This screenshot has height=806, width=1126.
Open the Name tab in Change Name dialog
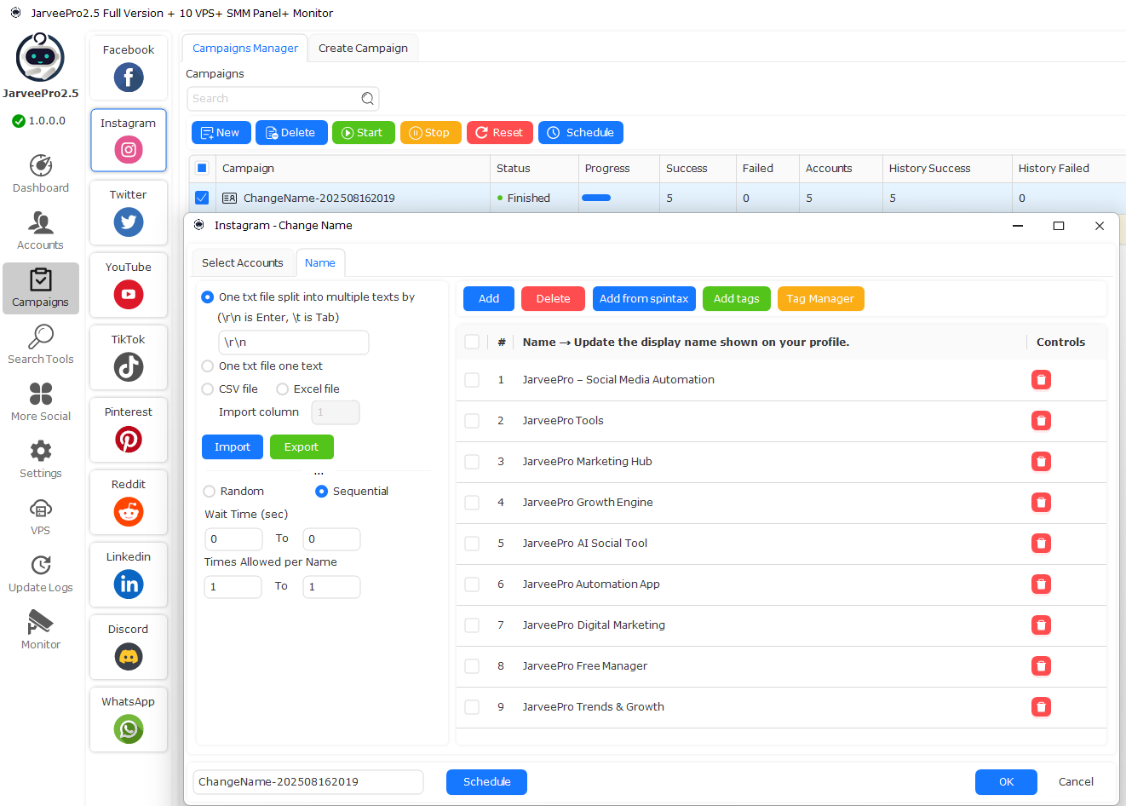coord(320,263)
